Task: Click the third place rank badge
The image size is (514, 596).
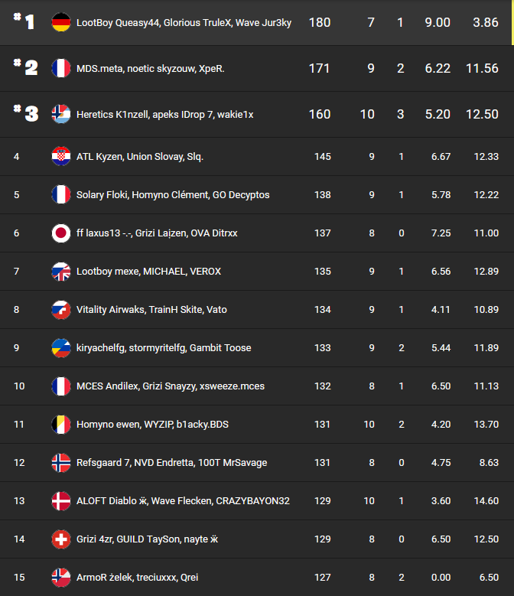Action: coord(25,114)
